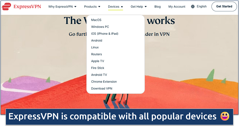Collapse the Devices dropdown menu
239x126 pixels.
coord(115,7)
